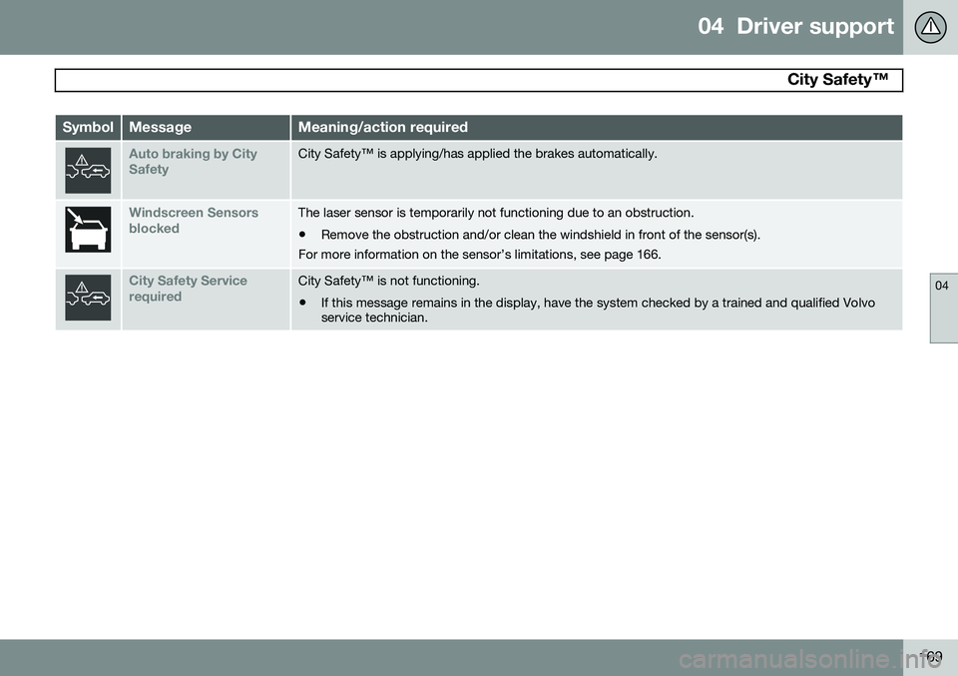Click the 'Symbol' column header
Screen dimensions: 958x676
click(88, 127)
